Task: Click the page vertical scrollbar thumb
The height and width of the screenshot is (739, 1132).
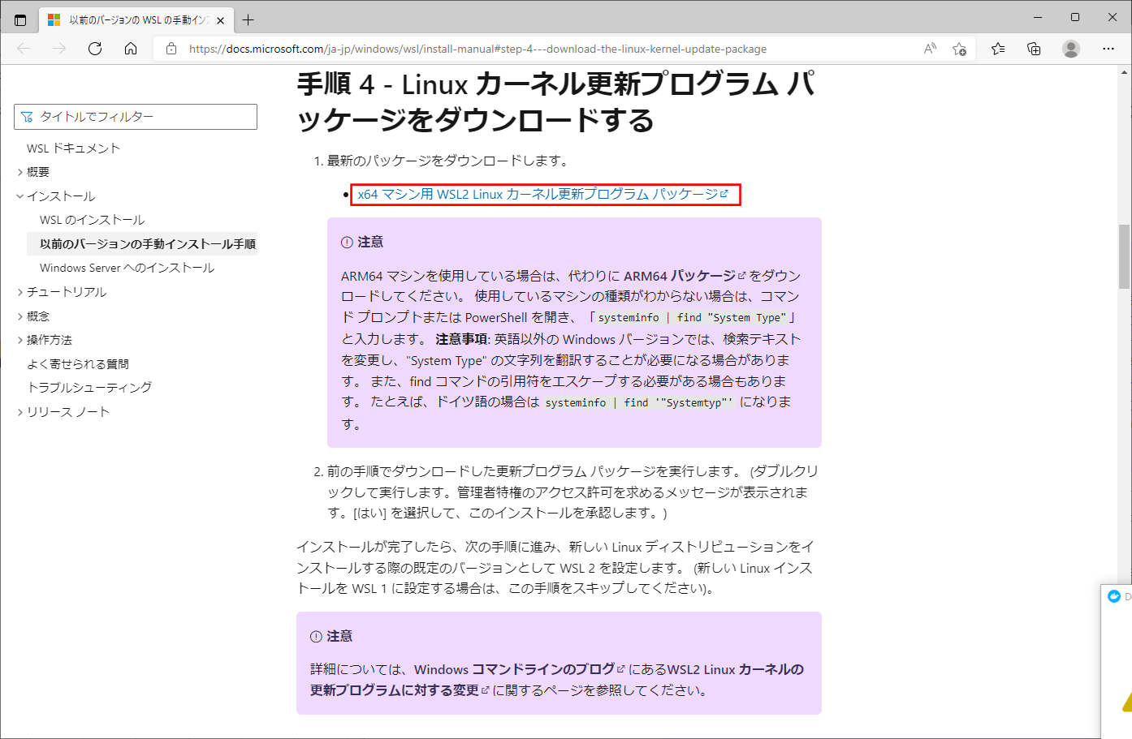Action: tap(1124, 256)
